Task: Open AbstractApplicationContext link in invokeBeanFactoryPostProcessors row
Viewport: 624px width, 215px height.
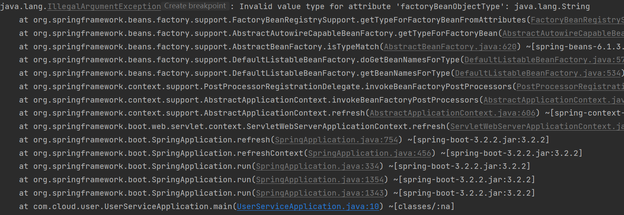Action: 554,100
